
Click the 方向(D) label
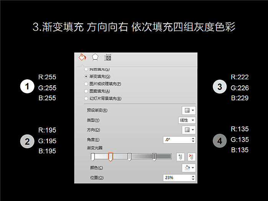93,130
